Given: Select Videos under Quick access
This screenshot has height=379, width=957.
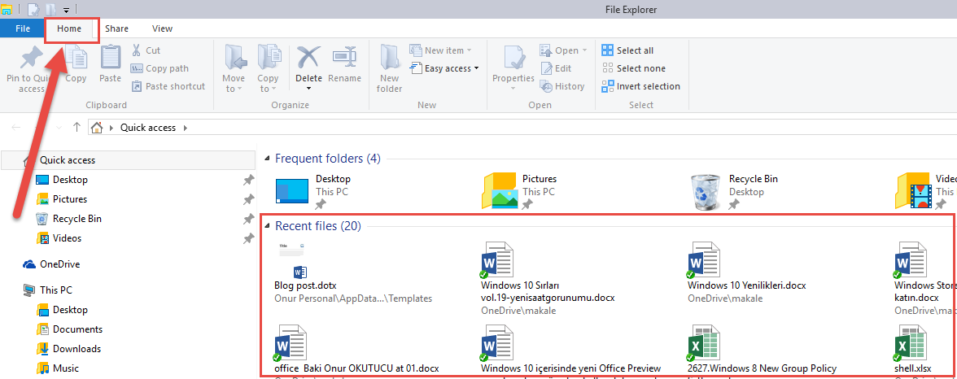Looking at the screenshot, I should [67, 238].
